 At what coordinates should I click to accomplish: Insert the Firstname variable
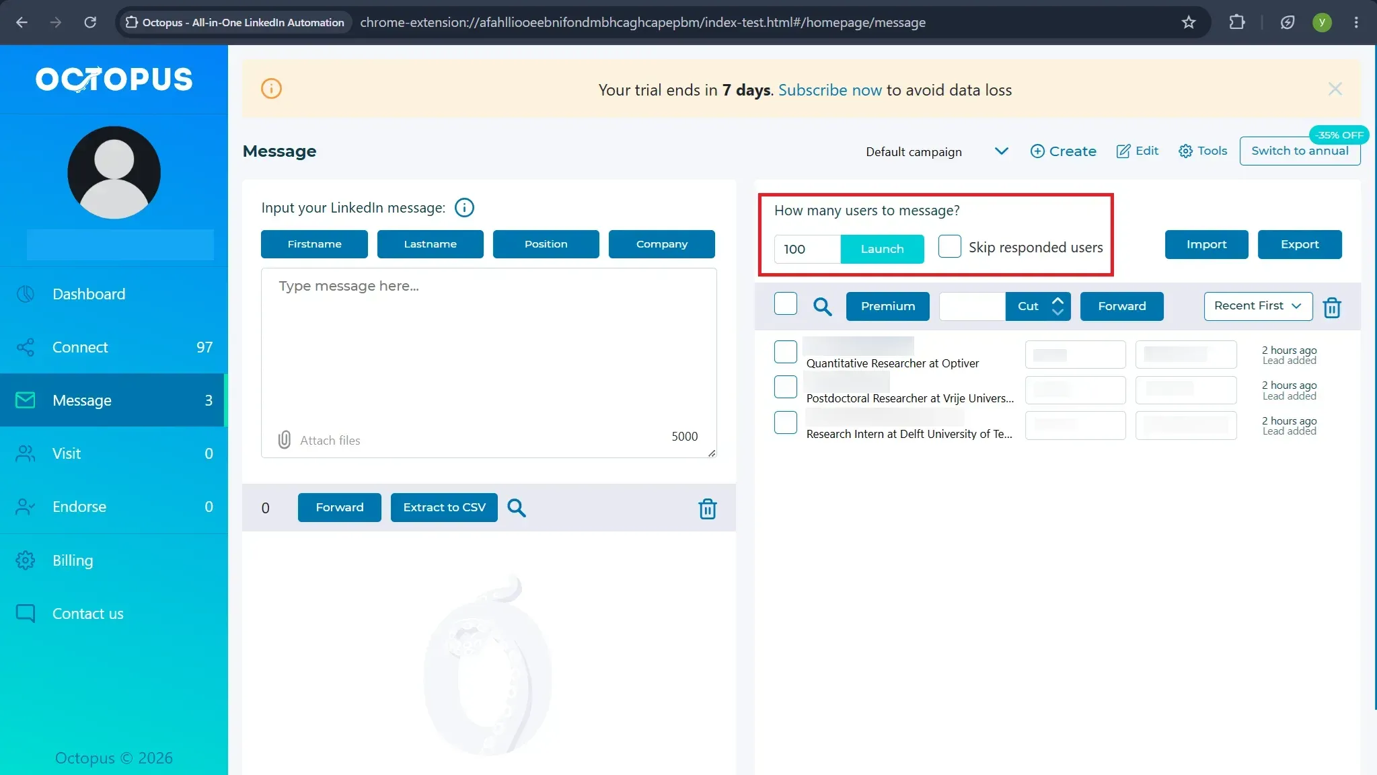(314, 244)
